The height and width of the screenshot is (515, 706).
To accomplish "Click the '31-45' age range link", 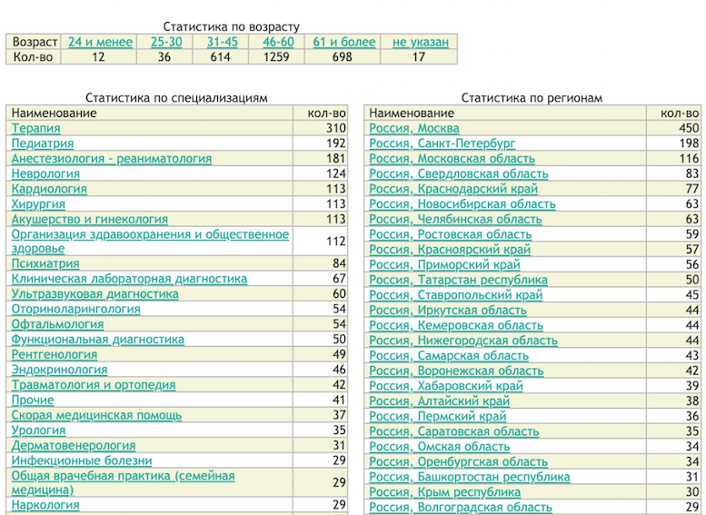I will coord(223,42).
